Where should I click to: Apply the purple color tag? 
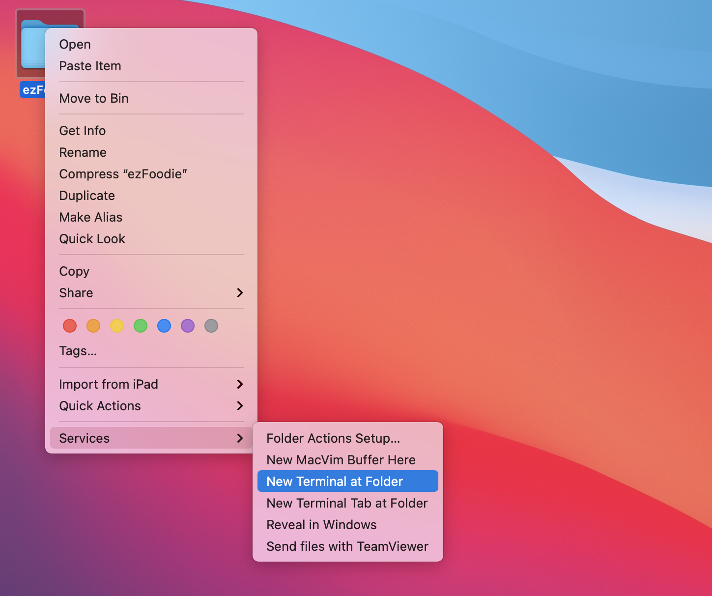tap(188, 326)
